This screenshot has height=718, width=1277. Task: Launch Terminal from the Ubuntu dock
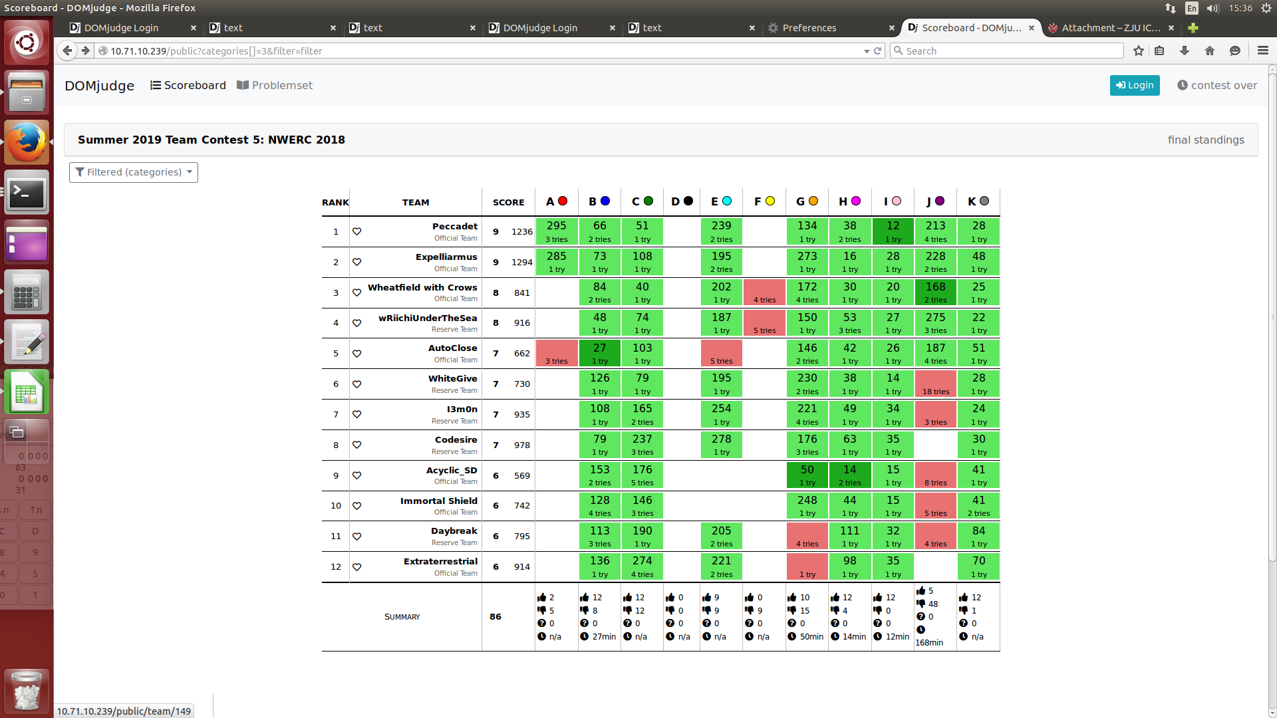[27, 193]
